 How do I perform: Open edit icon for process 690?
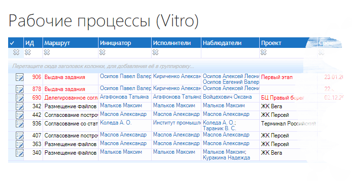tap(20, 98)
